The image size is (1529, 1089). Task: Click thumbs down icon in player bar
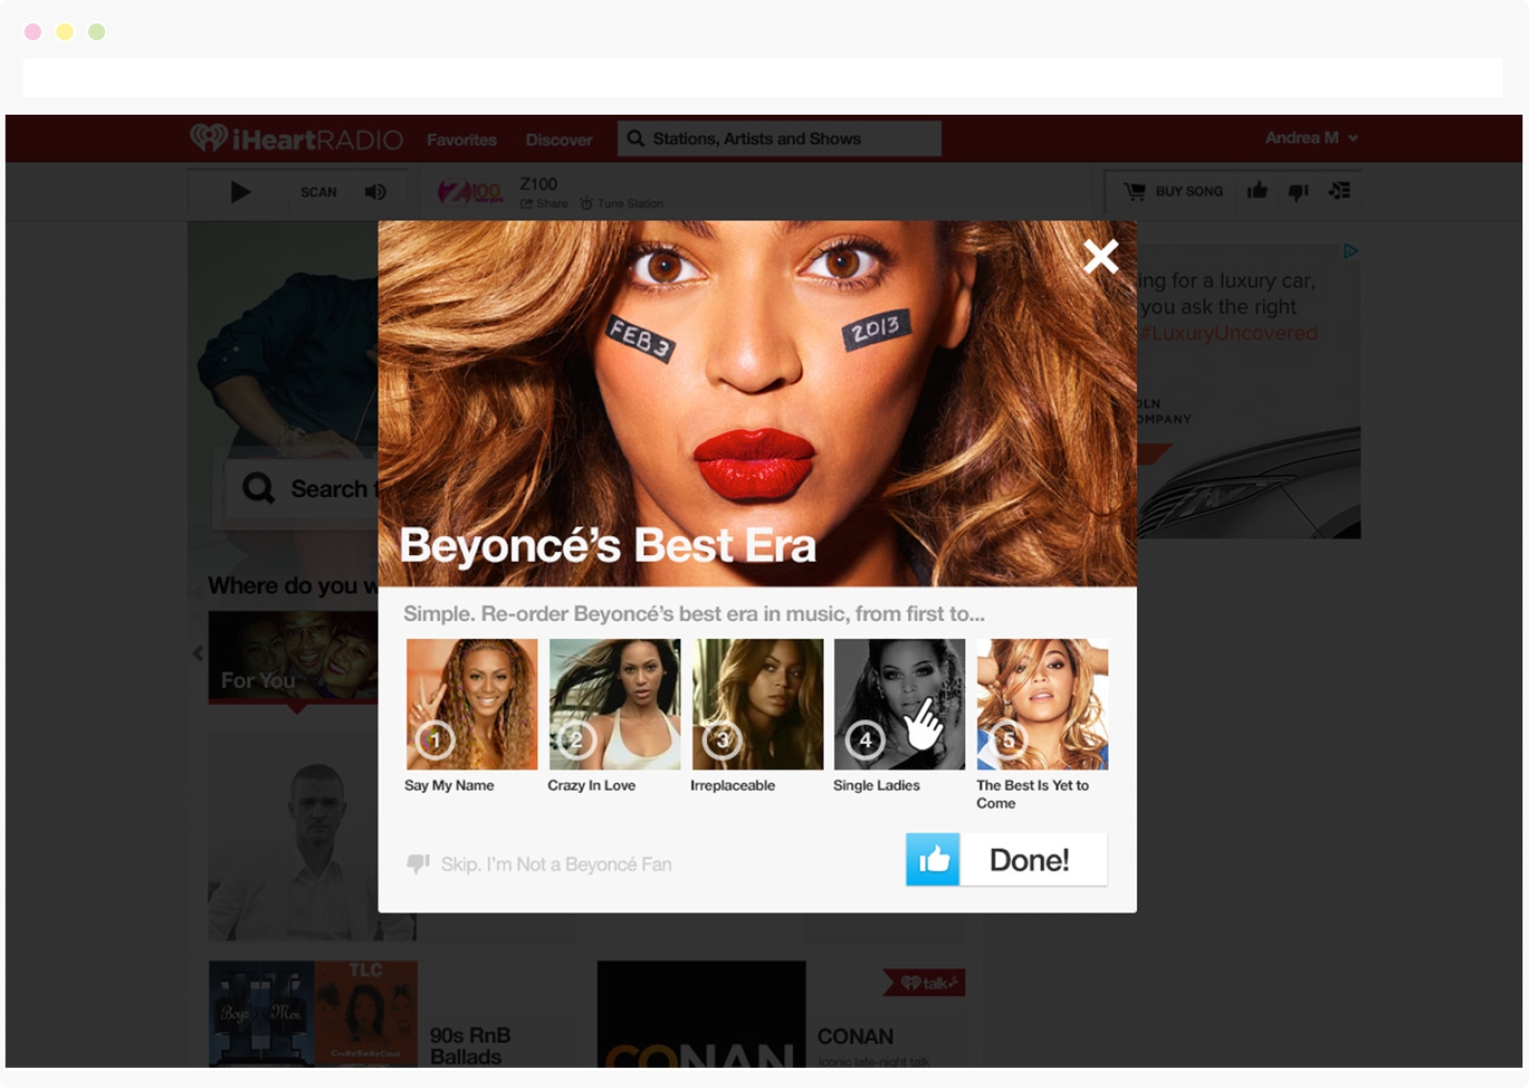(x=1298, y=192)
